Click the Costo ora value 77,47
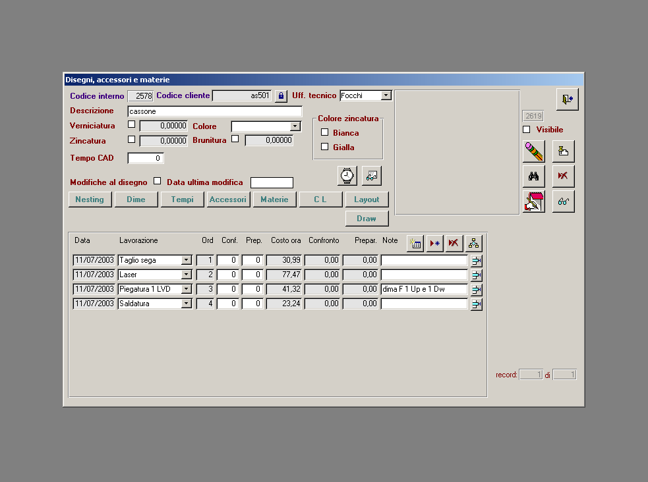The width and height of the screenshot is (648, 482). click(x=284, y=275)
